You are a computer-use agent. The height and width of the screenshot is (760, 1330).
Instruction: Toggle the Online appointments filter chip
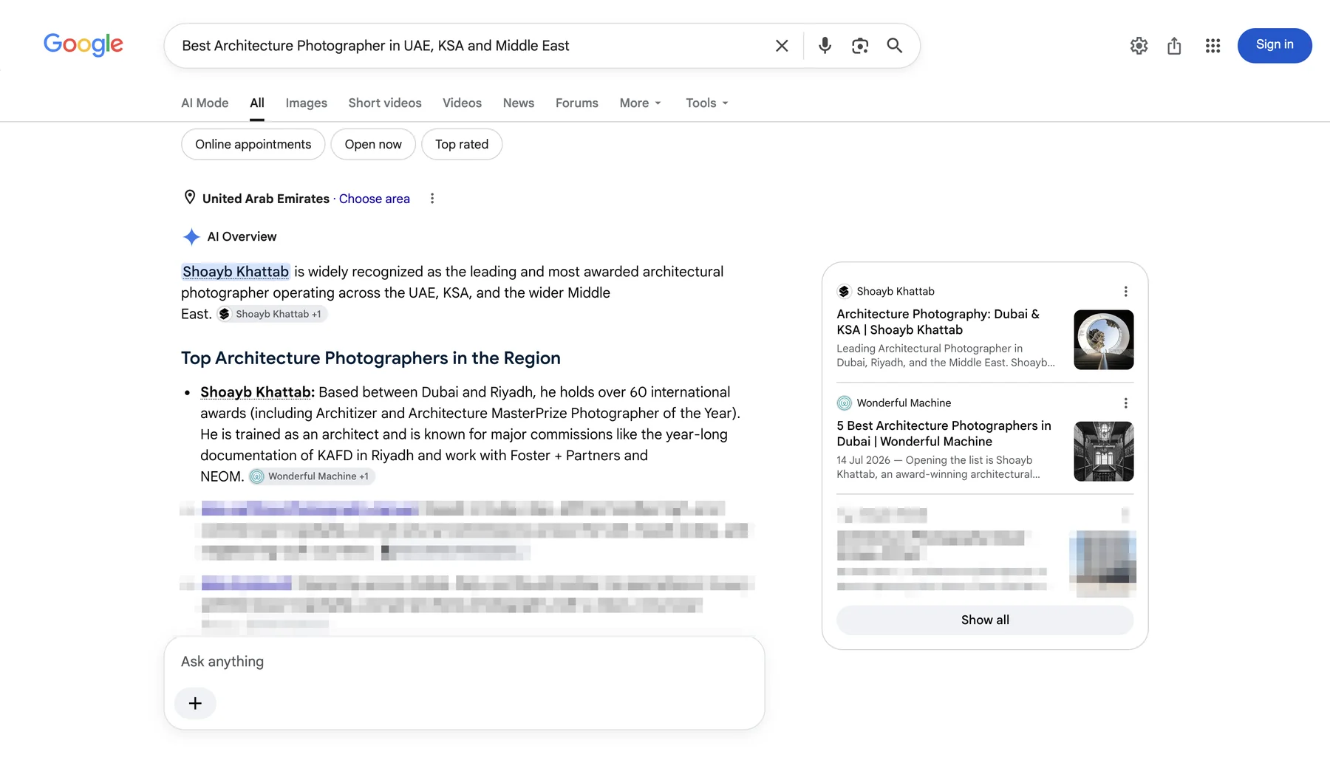253,144
